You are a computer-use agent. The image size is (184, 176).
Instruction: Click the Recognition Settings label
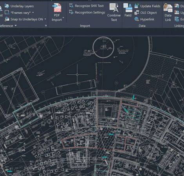pos(90,13)
